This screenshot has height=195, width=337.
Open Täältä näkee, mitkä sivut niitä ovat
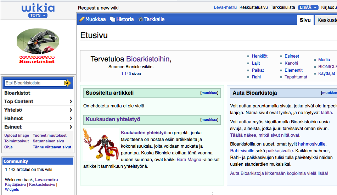click(x=265, y=135)
